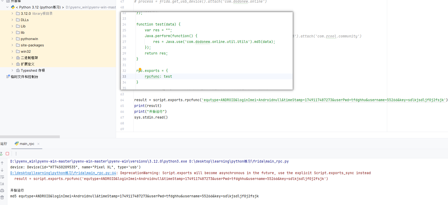Expand the site-packages folder
The height and width of the screenshot is (205, 448).
(12, 45)
